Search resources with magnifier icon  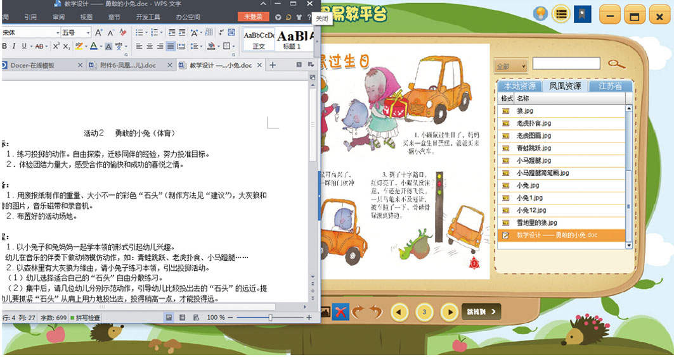[x=616, y=65]
